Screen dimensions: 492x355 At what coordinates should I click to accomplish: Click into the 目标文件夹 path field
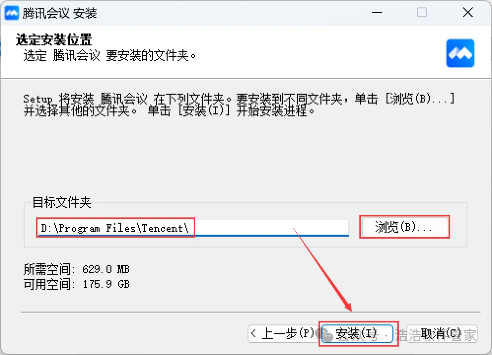click(192, 228)
